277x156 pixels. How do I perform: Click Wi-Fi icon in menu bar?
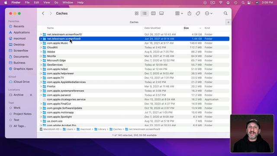(x=221, y=3)
